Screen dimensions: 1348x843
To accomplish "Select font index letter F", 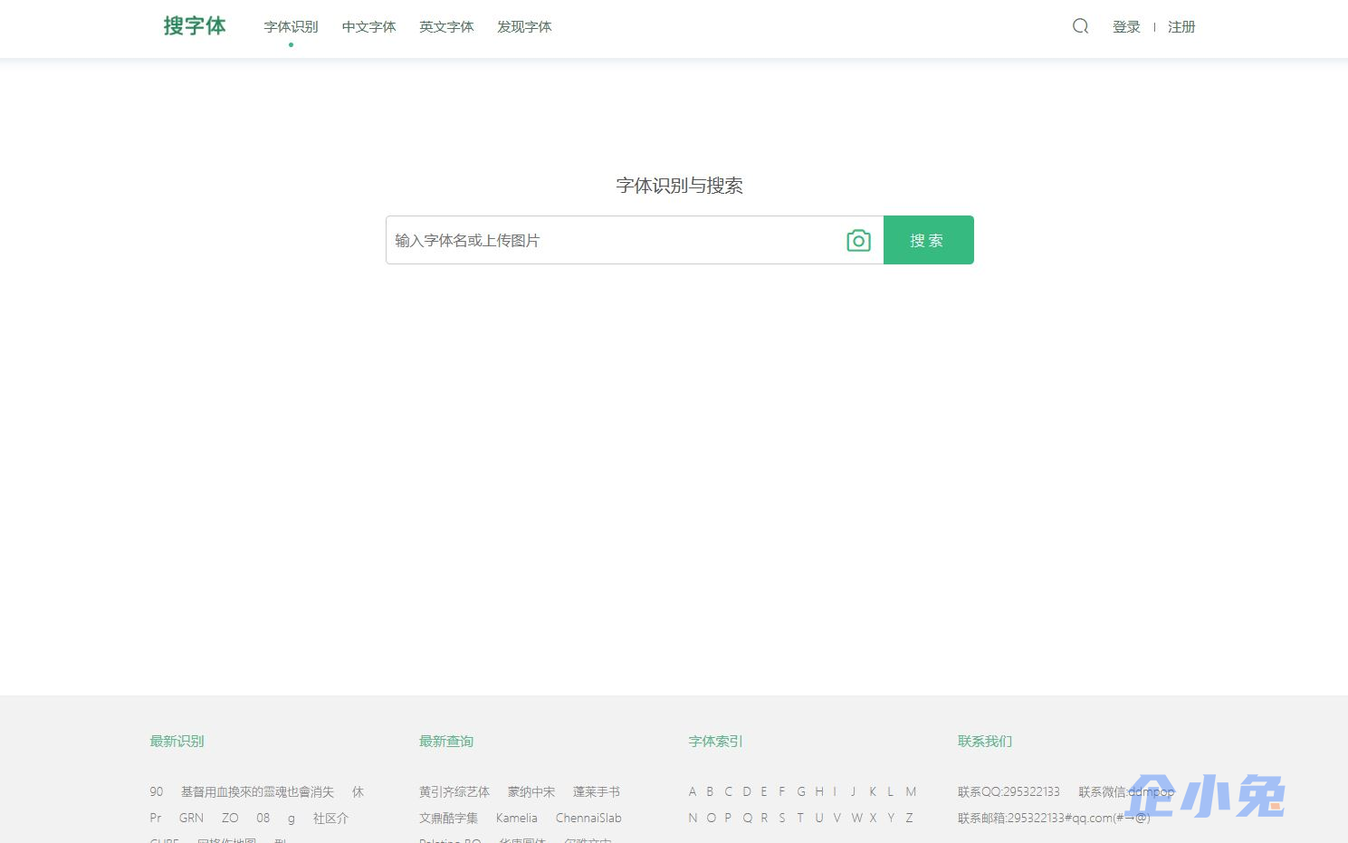I will 782,792.
